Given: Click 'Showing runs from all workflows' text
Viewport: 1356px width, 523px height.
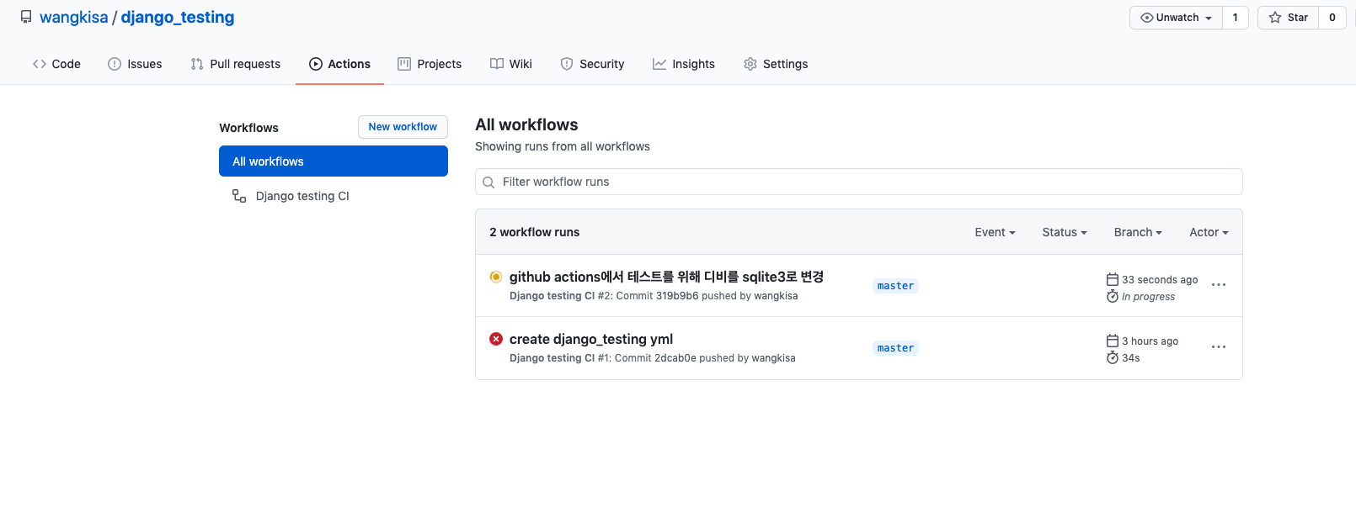Looking at the screenshot, I should click(x=563, y=146).
